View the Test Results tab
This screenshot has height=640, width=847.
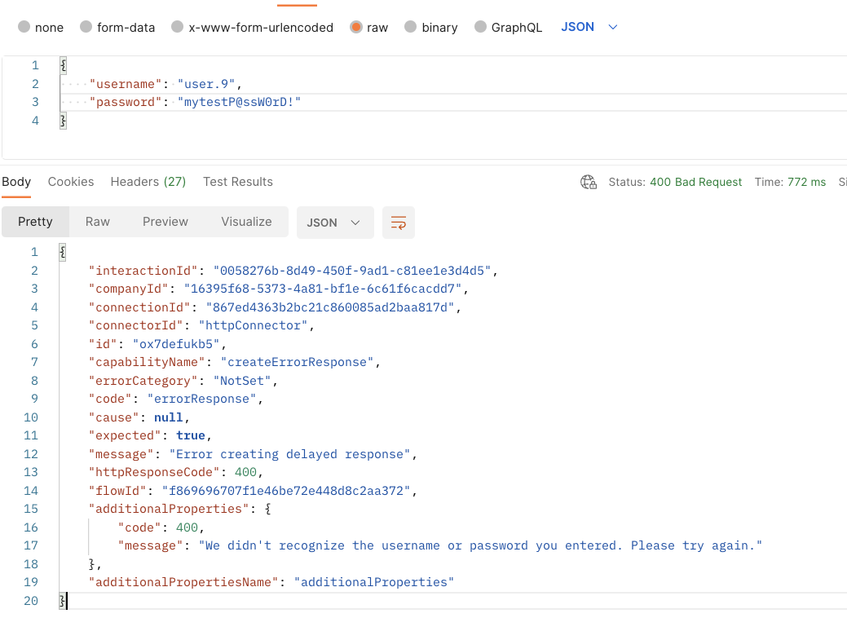(238, 182)
